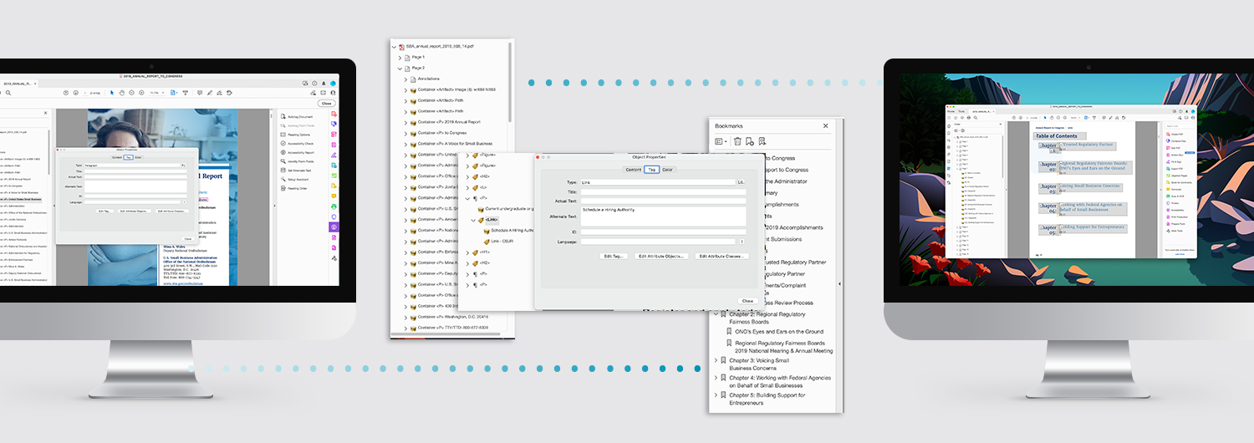The height and width of the screenshot is (443, 1254).
Task: Switch to Tag tab in center Object Properties
Action: (651, 170)
